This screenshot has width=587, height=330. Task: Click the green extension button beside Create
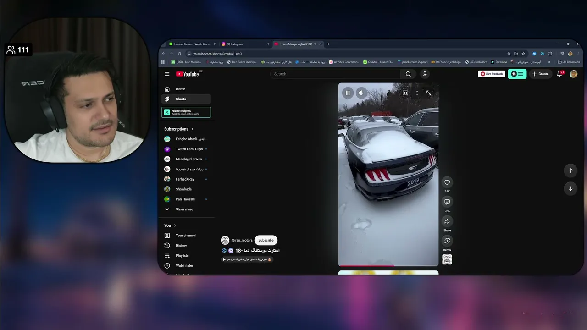pyautogui.click(x=517, y=74)
